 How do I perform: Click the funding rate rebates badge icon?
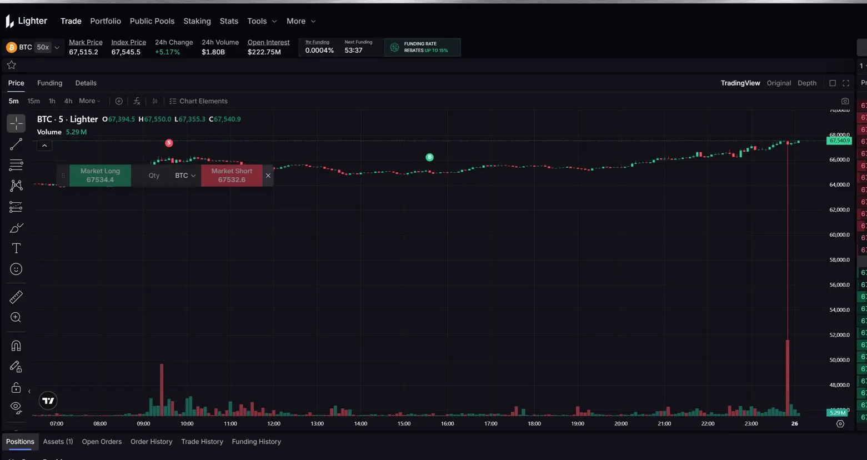pos(394,47)
